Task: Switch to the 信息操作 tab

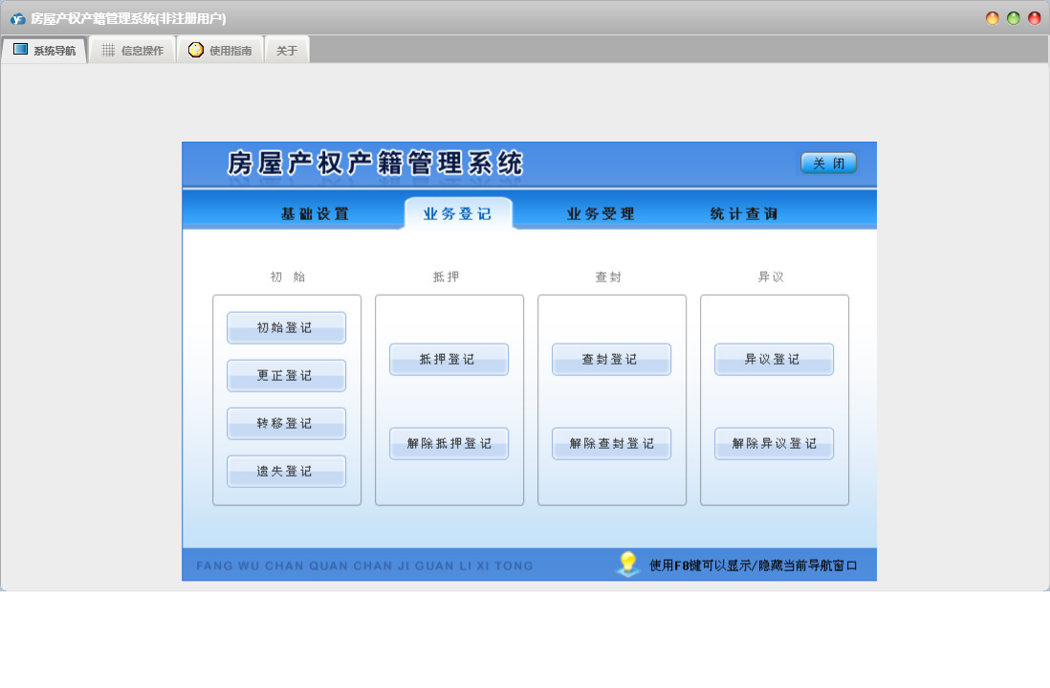Action: coord(132,51)
